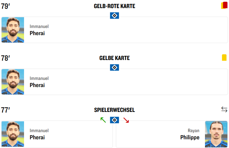Select the Immanuel Pherai name in the Spielerwechsel card

tap(37, 134)
